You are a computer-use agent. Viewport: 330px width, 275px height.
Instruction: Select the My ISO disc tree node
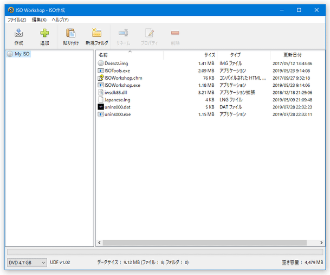(x=22, y=54)
